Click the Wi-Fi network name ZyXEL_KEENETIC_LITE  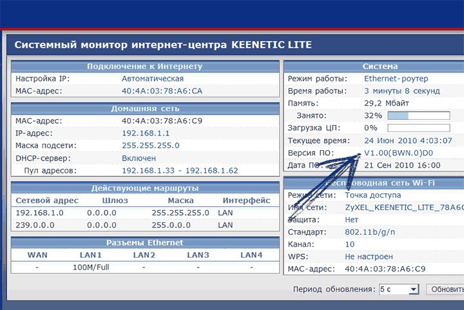pyautogui.click(x=404, y=208)
